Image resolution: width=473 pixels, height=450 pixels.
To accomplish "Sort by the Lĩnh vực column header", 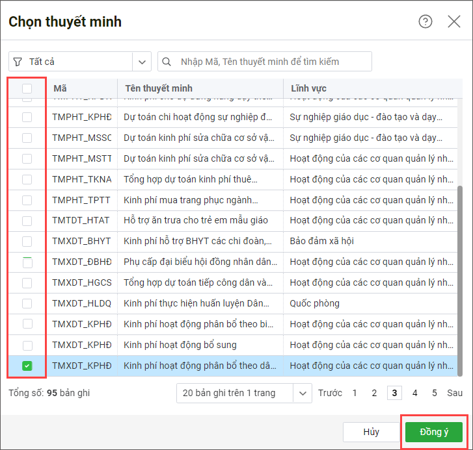I will pos(308,88).
